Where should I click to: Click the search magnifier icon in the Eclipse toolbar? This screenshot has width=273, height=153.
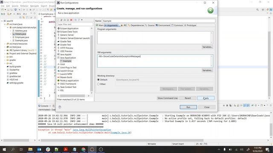pos(257,10)
